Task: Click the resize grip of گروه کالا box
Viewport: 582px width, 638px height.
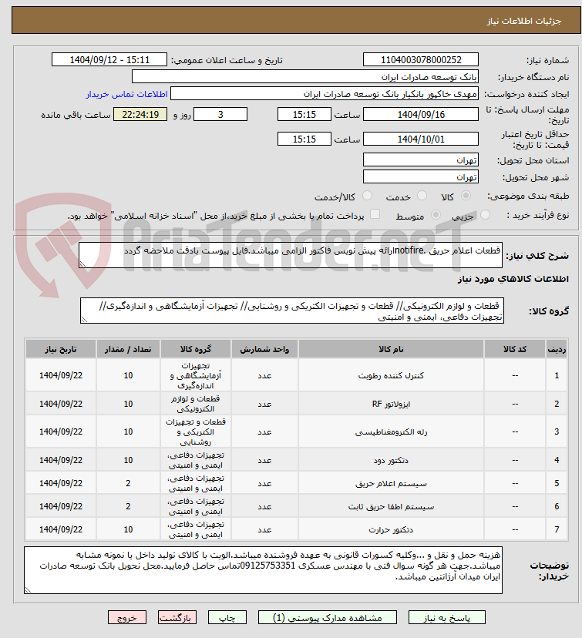Action: click(84, 320)
